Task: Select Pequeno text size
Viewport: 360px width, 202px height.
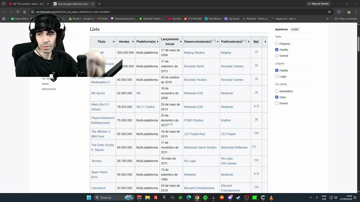Action: click(277, 44)
